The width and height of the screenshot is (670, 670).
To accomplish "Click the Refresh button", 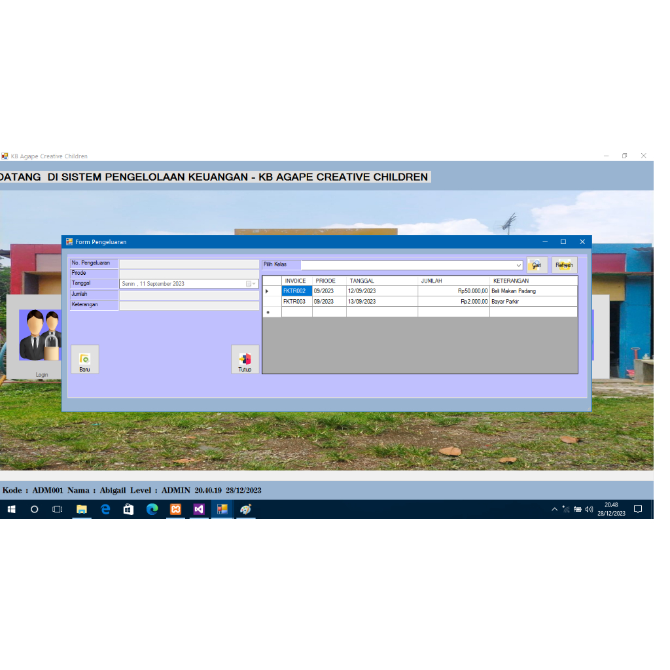I will tap(564, 265).
